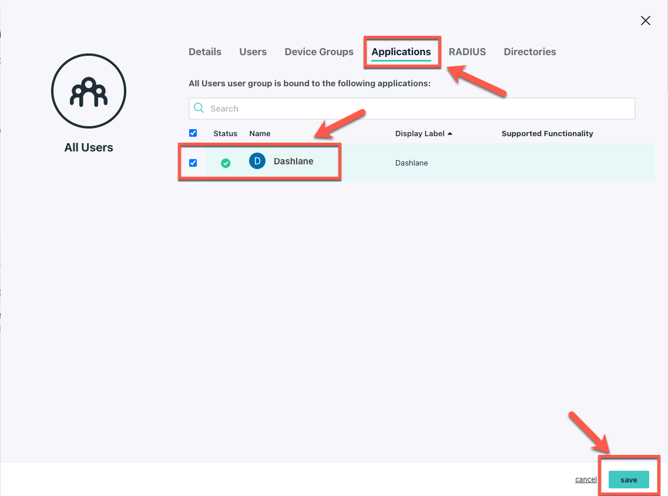Click the Dashlane application name
This screenshot has width=668, height=496.
point(294,161)
